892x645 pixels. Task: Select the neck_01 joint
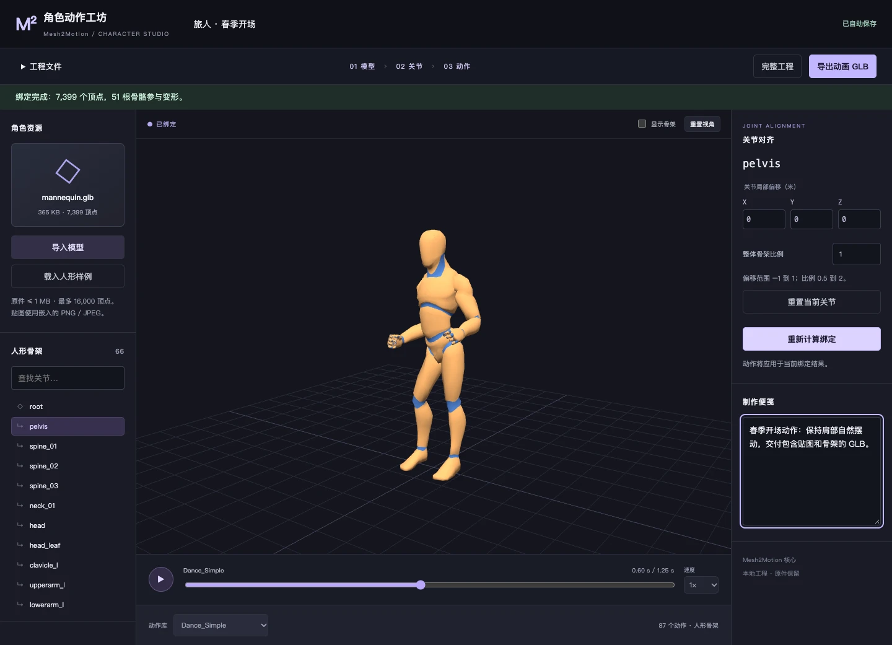(x=68, y=506)
